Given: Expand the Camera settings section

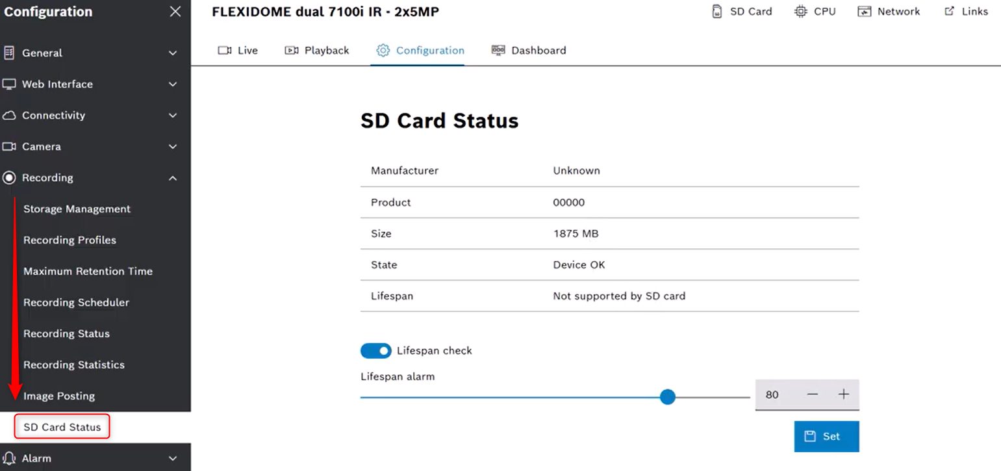Looking at the screenshot, I should click(x=41, y=146).
